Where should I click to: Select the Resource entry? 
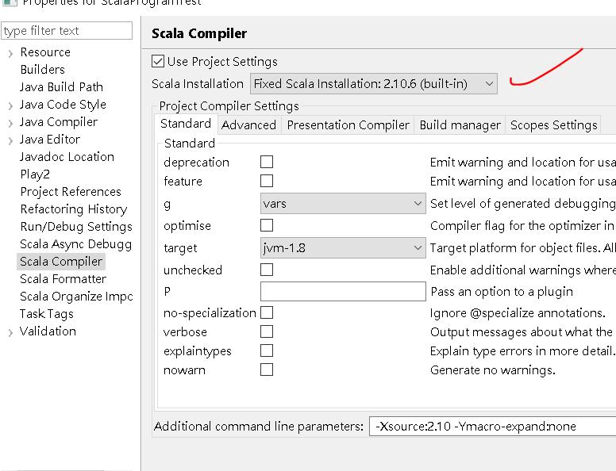45,52
